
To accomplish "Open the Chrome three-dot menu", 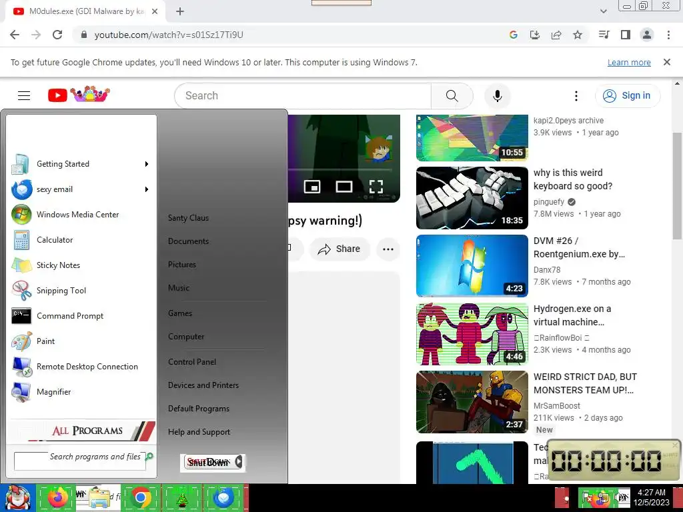I will point(668,35).
